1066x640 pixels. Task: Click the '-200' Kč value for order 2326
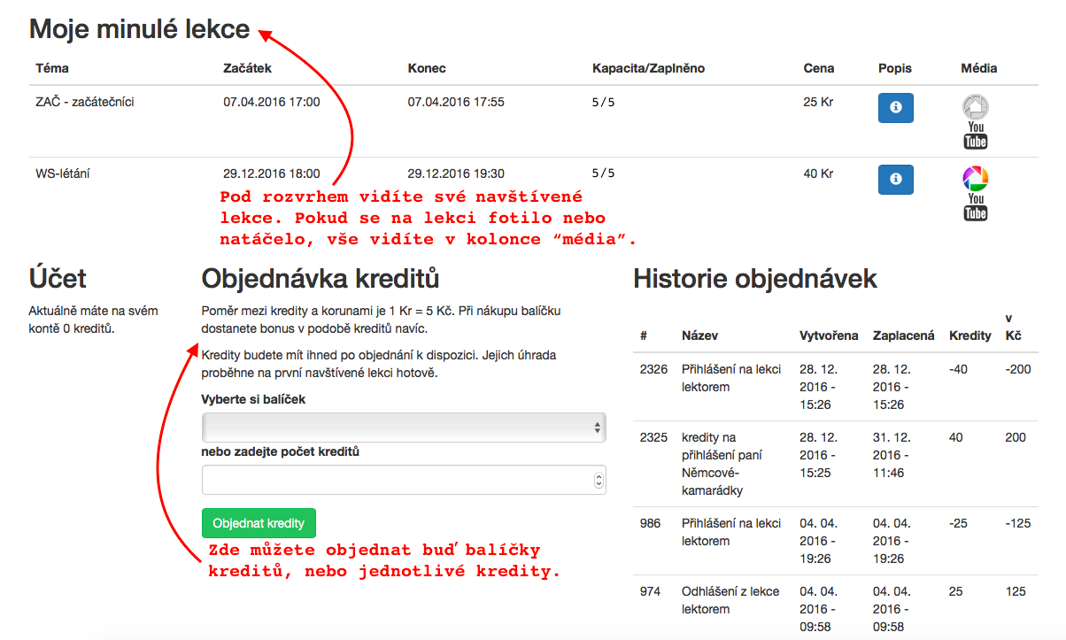tap(1018, 369)
